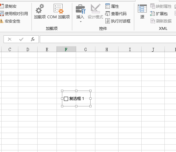Viewport: 176px width, 152px height.
Task: Select column J header
Action: tap(153, 49)
